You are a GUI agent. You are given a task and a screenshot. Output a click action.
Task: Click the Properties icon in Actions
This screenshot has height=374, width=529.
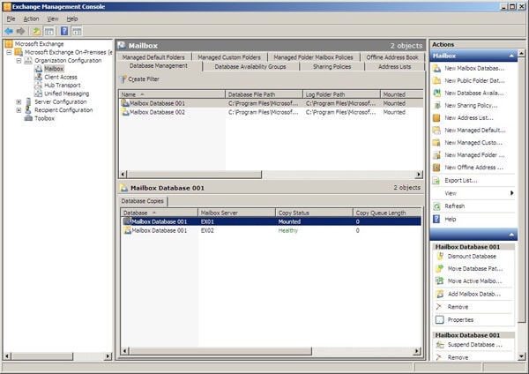pyautogui.click(x=440, y=319)
